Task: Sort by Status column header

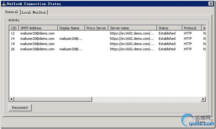Action: pyautogui.click(x=169, y=28)
